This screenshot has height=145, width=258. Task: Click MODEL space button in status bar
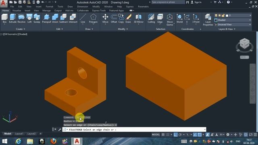[x=156, y=135]
